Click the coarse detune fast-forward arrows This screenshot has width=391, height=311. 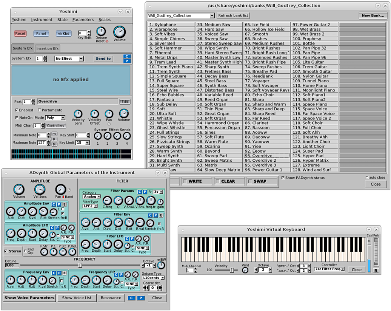click(159, 288)
